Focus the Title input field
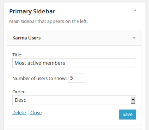The width and height of the screenshot is (149, 130). pos(74,63)
